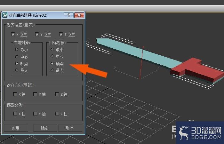
Task: Enable Y 轴 in 匹配比例
Action: (35, 114)
